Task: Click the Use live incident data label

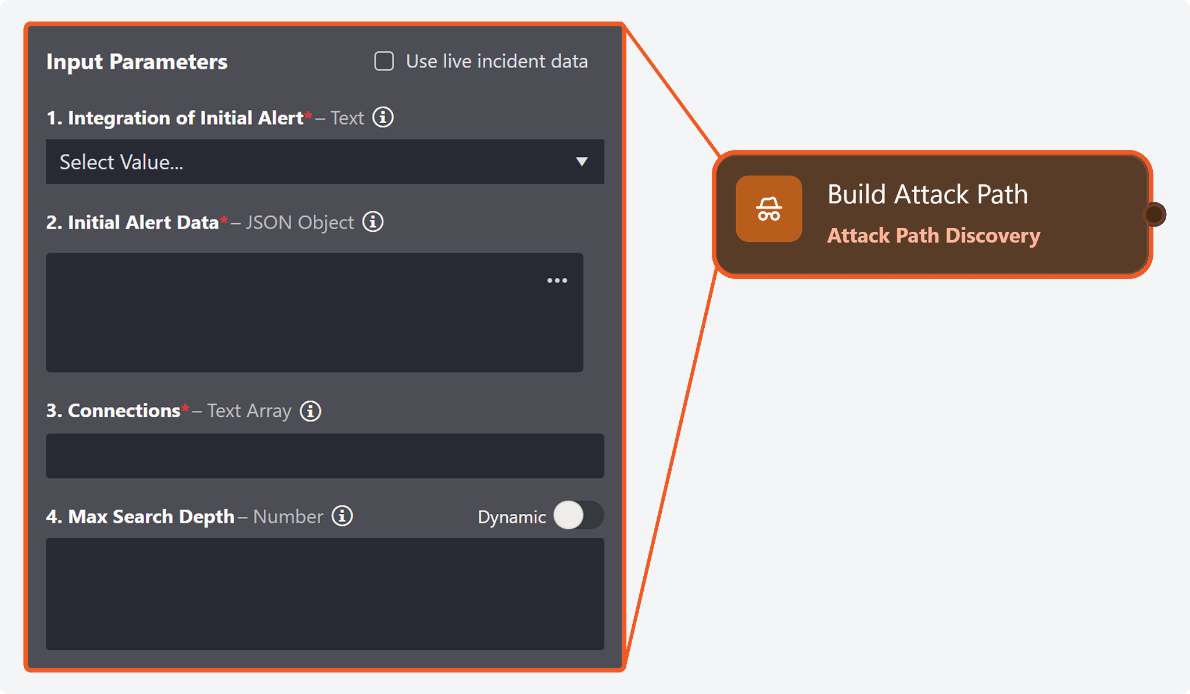Action: pos(497,62)
